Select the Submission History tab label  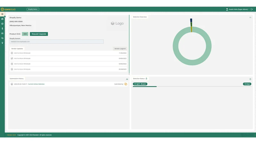(x=17, y=78)
